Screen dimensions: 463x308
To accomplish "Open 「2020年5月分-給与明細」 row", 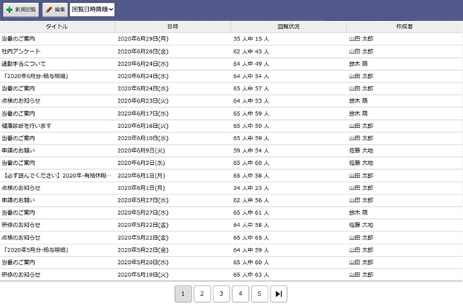I will click(x=35, y=250).
